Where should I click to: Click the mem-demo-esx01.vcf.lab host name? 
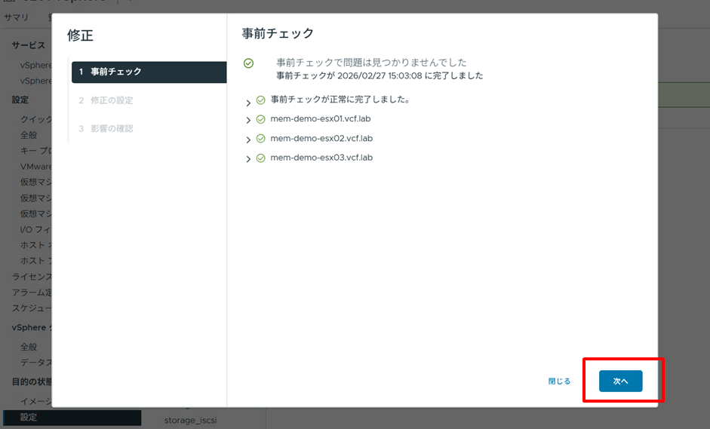[321, 119]
